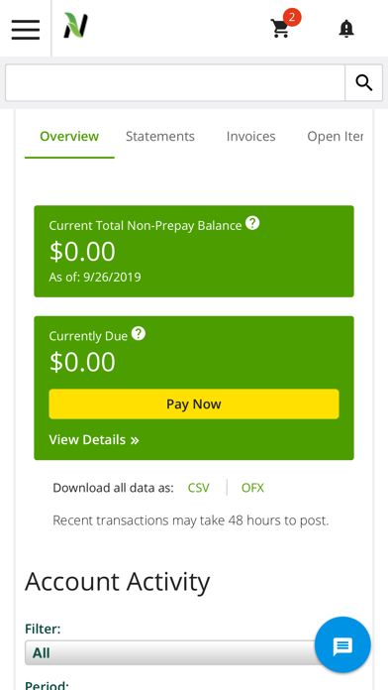Open the notifications bell

point(346,29)
